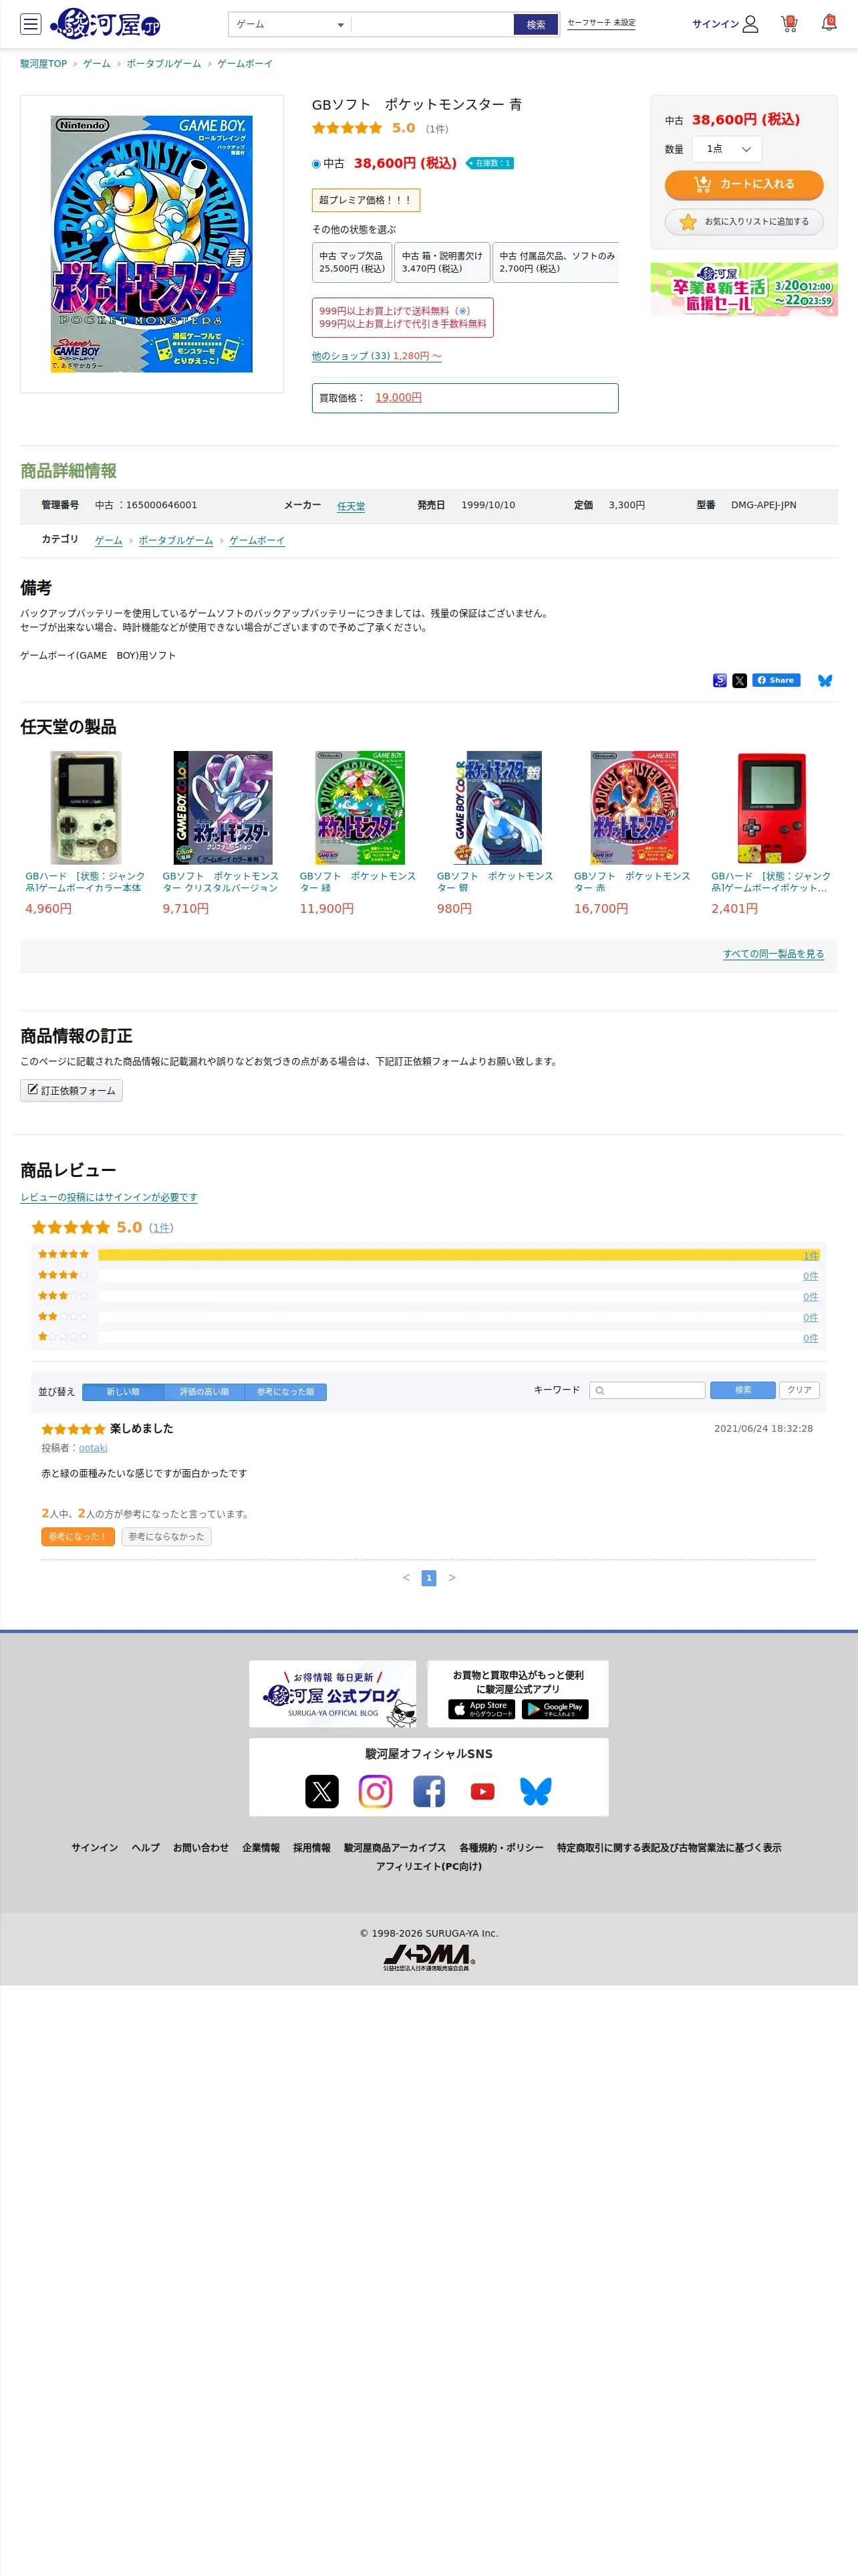Open お問い合わせ footer link
The image size is (858, 2576).
point(200,1848)
